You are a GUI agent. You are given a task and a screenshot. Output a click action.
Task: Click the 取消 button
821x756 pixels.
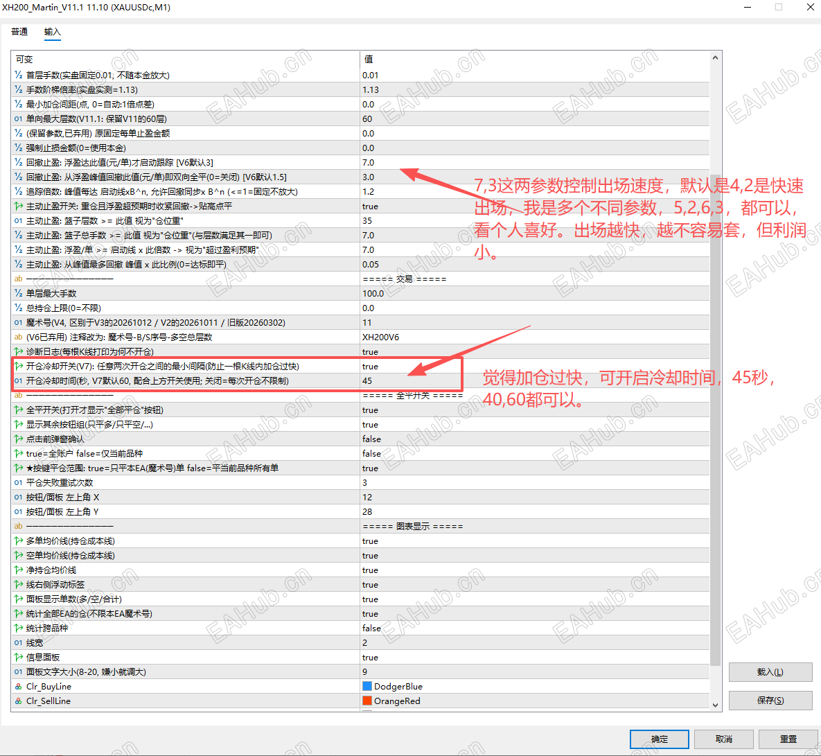[x=723, y=739]
